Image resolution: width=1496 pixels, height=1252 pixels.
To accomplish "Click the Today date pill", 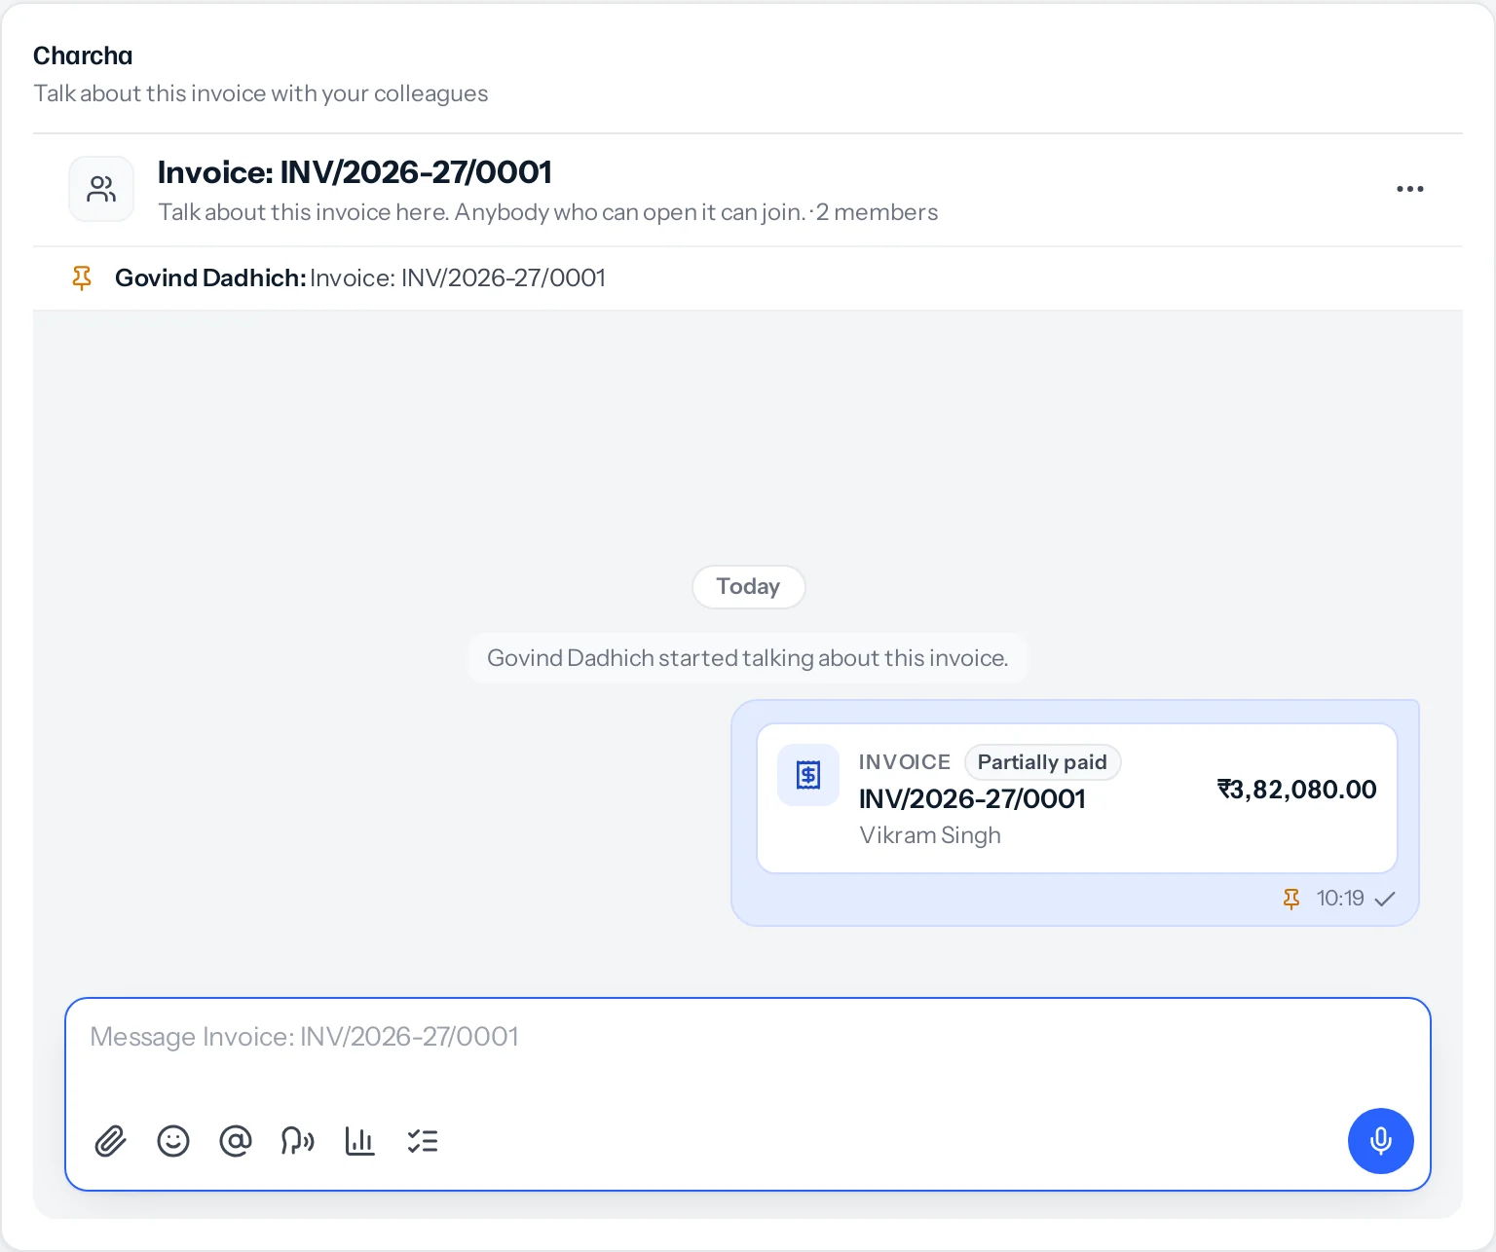I will 748,587.
